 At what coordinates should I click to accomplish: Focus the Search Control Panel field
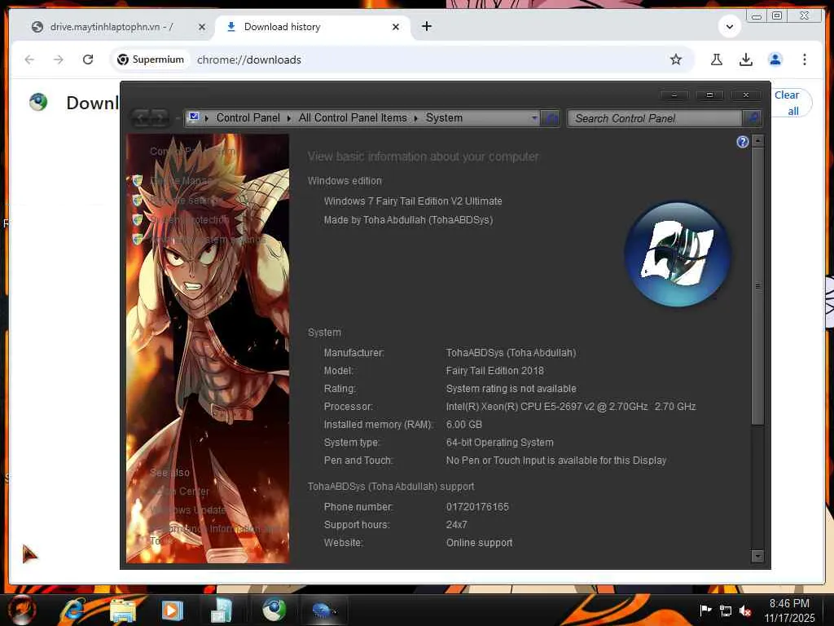pos(655,118)
